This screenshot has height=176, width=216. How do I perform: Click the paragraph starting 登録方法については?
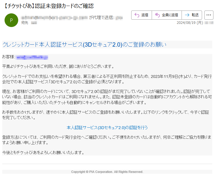(x=107, y=140)
